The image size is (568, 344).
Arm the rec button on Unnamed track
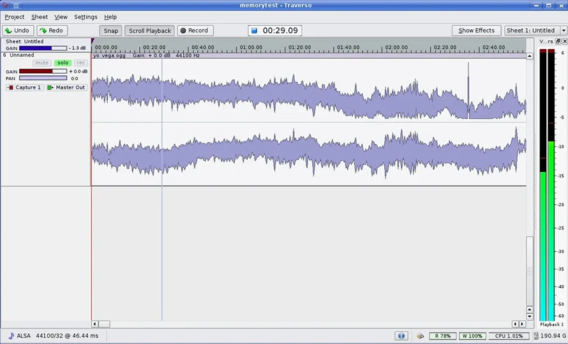click(81, 63)
